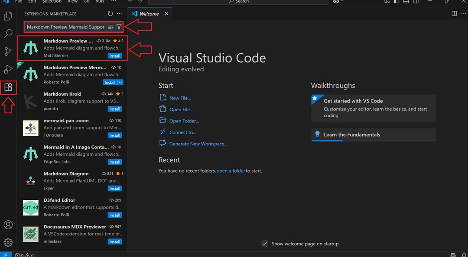
Task: Toggle the extensions filter icon
Action: pos(119,26)
